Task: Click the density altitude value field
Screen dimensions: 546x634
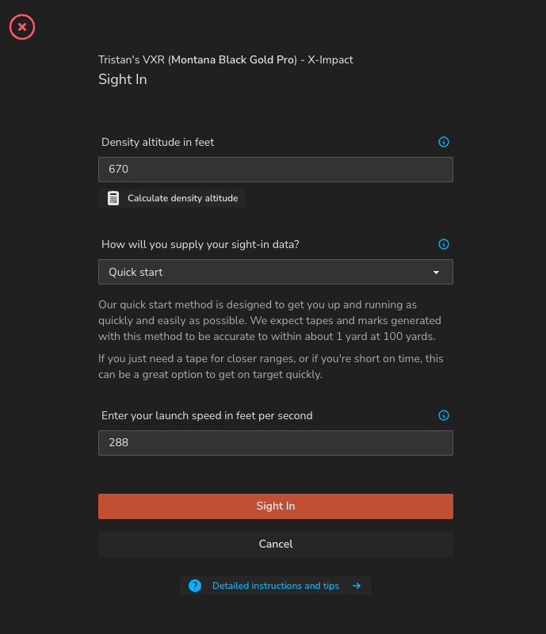Action: click(275, 170)
